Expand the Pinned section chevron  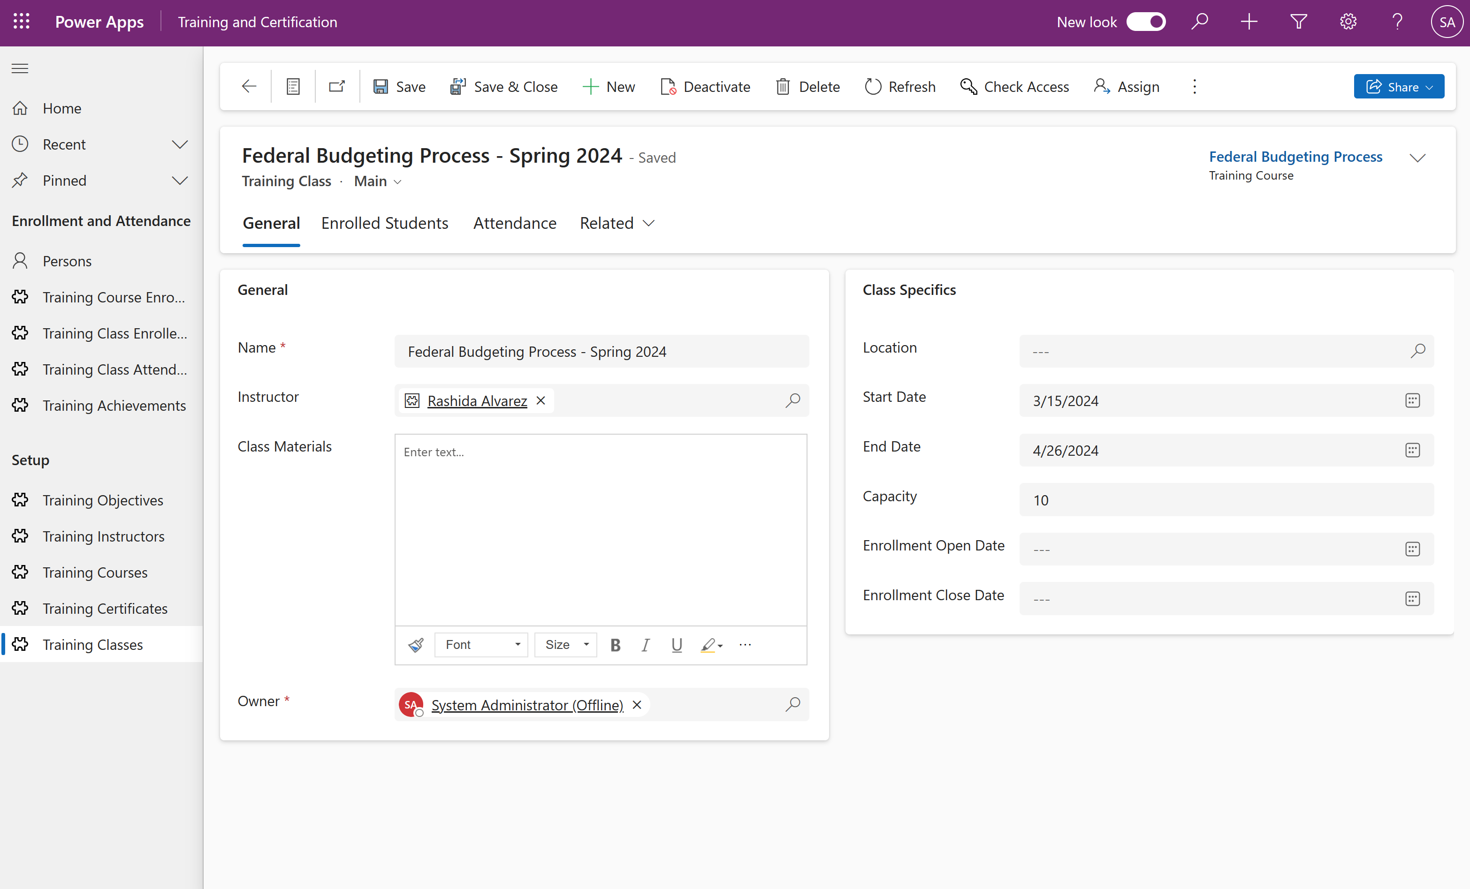tap(180, 181)
